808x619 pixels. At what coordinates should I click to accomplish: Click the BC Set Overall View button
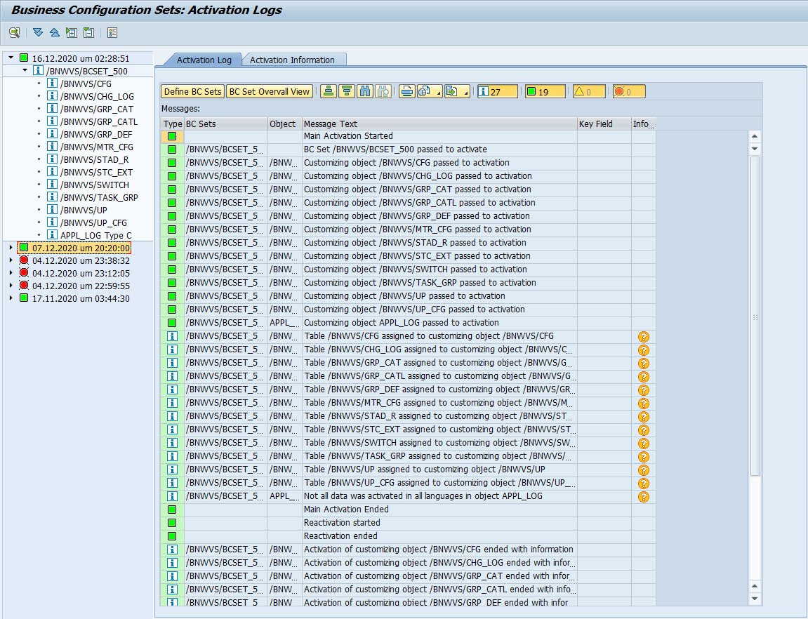click(x=270, y=91)
